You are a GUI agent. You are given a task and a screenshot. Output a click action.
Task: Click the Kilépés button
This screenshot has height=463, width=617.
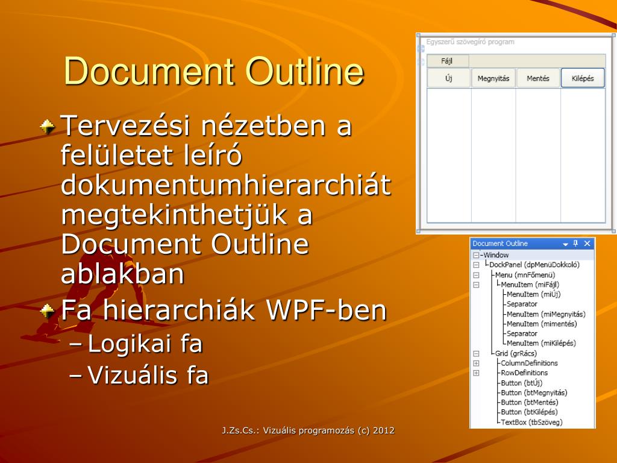[x=583, y=78]
